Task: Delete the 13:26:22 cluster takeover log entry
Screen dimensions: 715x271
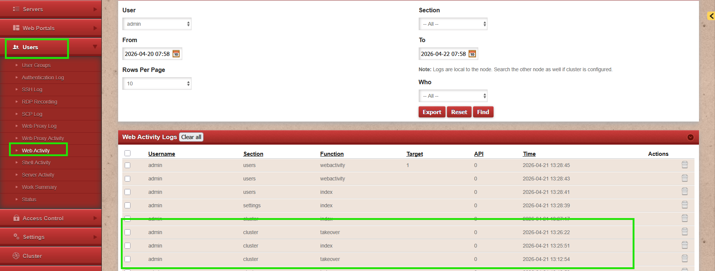Action: 684,232
